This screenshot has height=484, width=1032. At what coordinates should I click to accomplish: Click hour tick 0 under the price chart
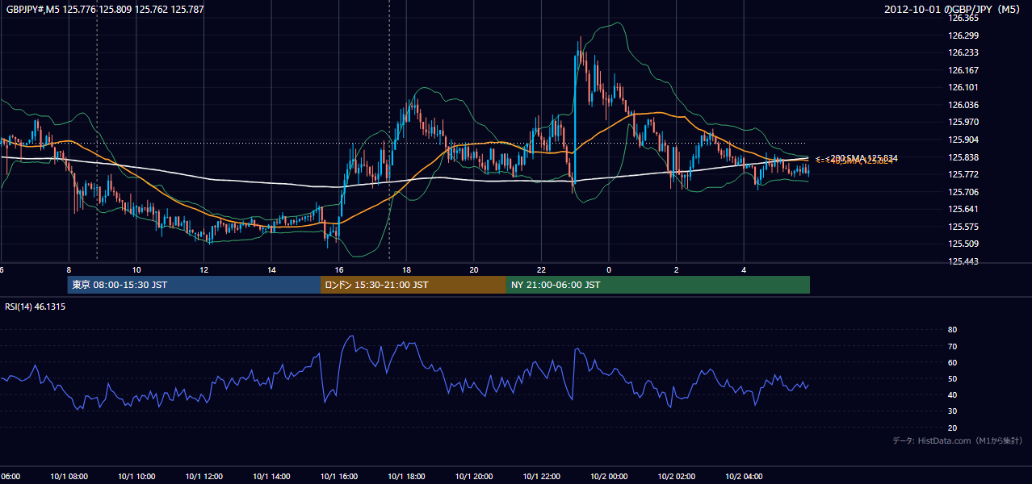pos(609,270)
